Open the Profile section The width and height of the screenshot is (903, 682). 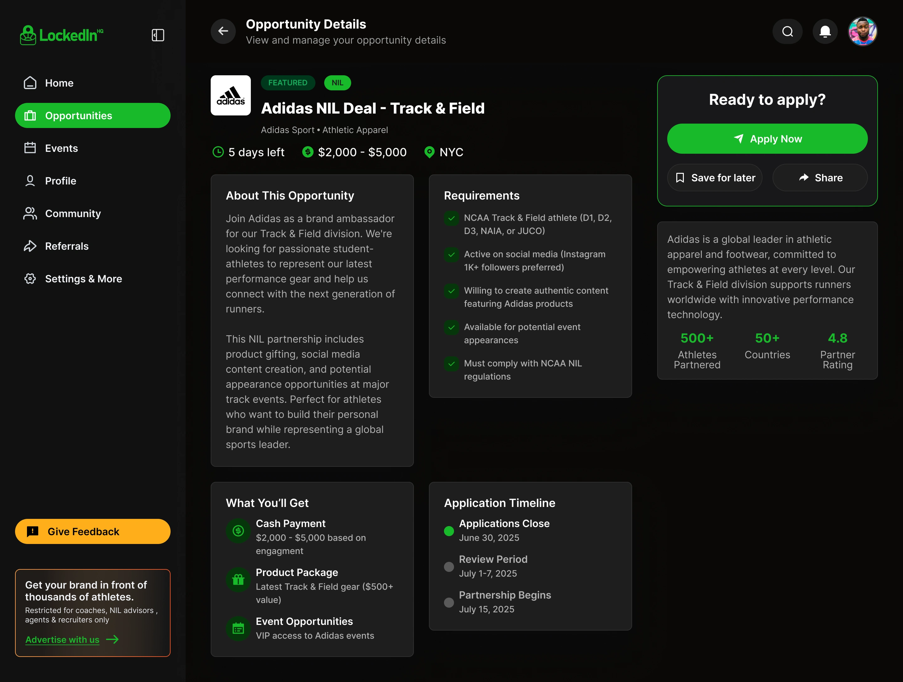[93, 181]
